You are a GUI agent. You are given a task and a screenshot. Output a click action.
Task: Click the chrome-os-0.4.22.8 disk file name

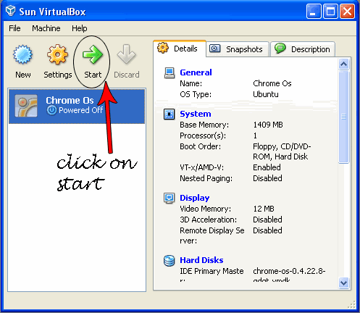click(x=289, y=275)
